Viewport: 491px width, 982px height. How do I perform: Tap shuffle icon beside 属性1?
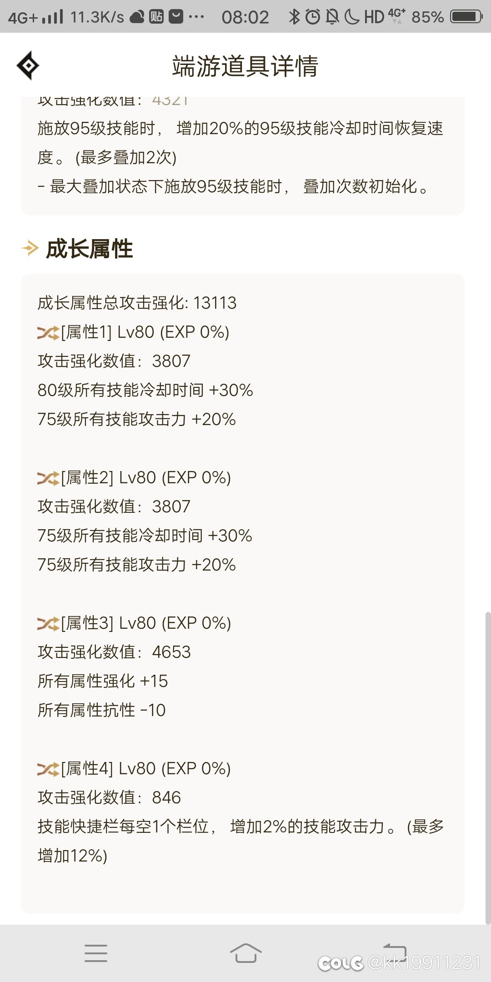coord(48,333)
